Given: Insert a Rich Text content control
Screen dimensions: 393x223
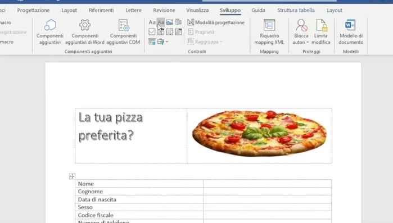Looking at the screenshot, I should (x=152, y=22).
